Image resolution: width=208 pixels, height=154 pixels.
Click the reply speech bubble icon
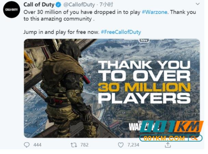(x=27, y=145)
